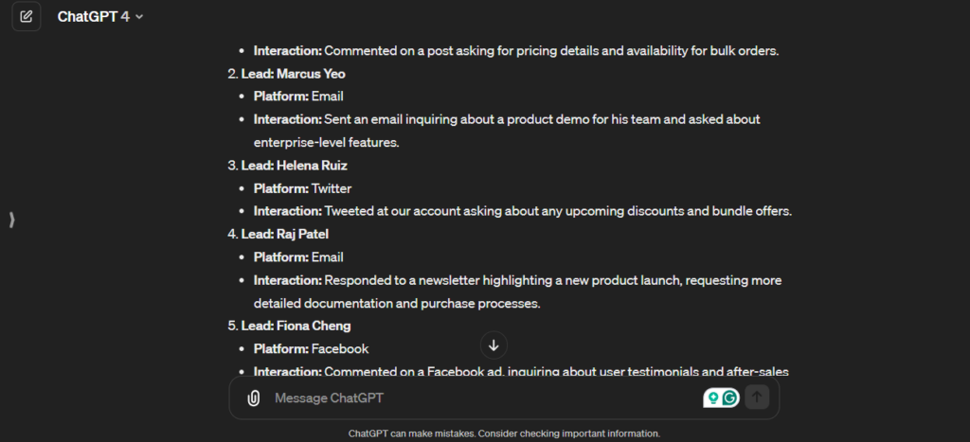This screenshot has width=970, height=442.
Task: Click the send message arrow button
Action: pos(756,398)
